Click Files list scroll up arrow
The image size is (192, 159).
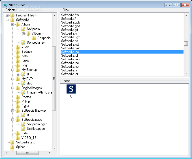coord(186,15)
